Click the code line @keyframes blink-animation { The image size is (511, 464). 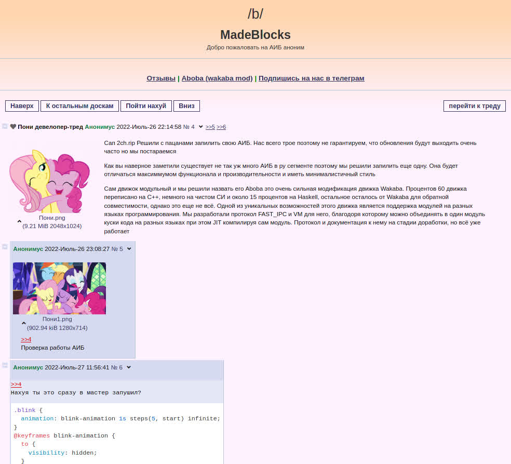pyautogui.click(x=64, y=435)
